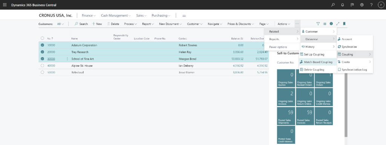Toggle the select-all header checkbox

point(42,38)
